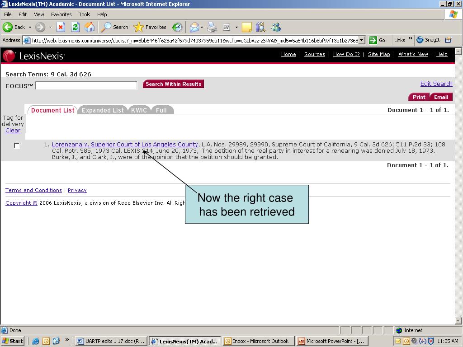Tag the Lorenzana document checkbox for delivery

coord(17,145)
